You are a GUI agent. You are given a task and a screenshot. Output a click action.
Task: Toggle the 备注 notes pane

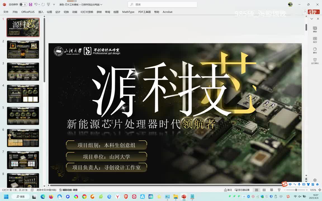[228, 190]
